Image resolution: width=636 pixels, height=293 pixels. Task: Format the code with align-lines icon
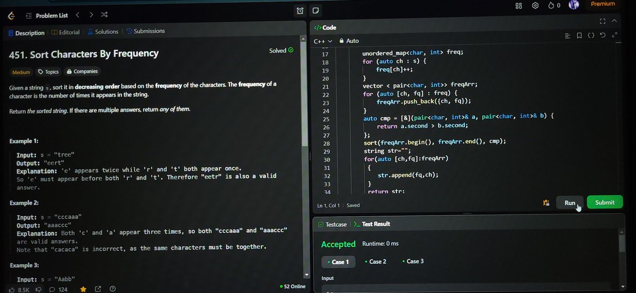click(x=568, y=35)
